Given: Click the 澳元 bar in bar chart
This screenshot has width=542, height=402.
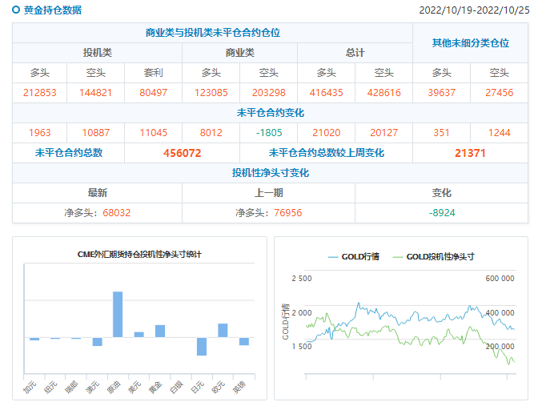Looking at the screenshot, I should (x=97, y=342).
